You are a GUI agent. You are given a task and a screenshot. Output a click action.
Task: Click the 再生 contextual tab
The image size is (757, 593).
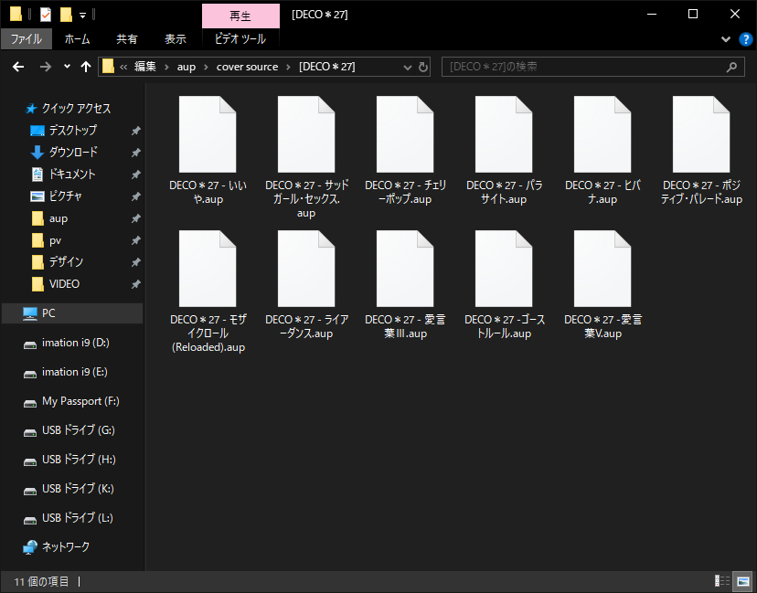coord(240,16)
